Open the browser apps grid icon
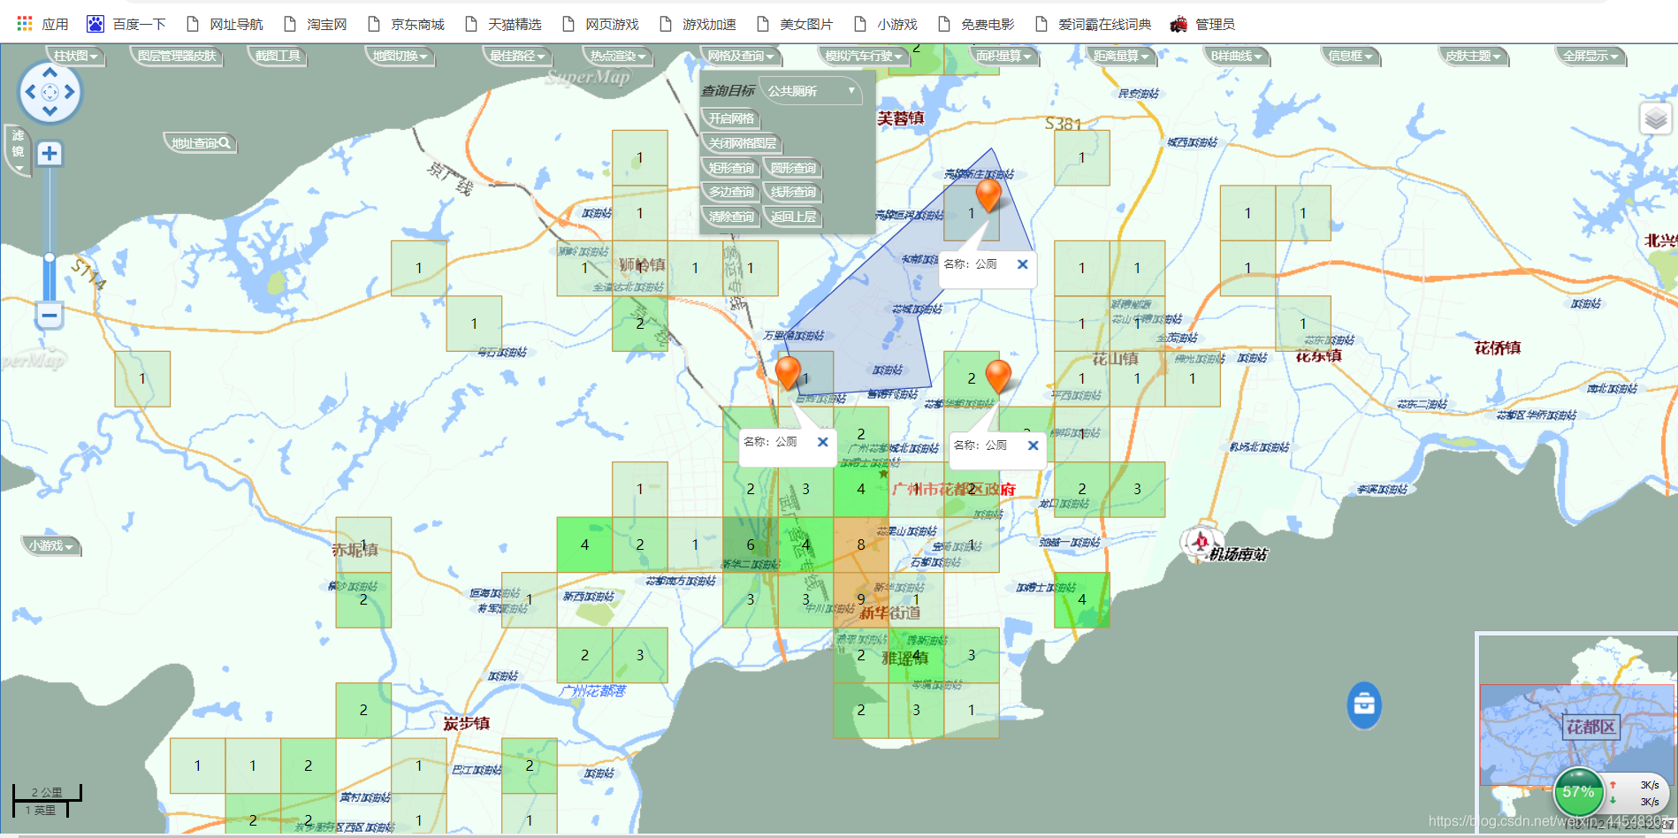 point(25,24)
